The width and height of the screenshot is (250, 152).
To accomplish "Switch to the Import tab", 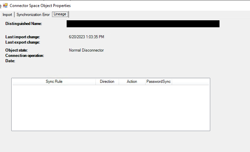I will point(7,15).
